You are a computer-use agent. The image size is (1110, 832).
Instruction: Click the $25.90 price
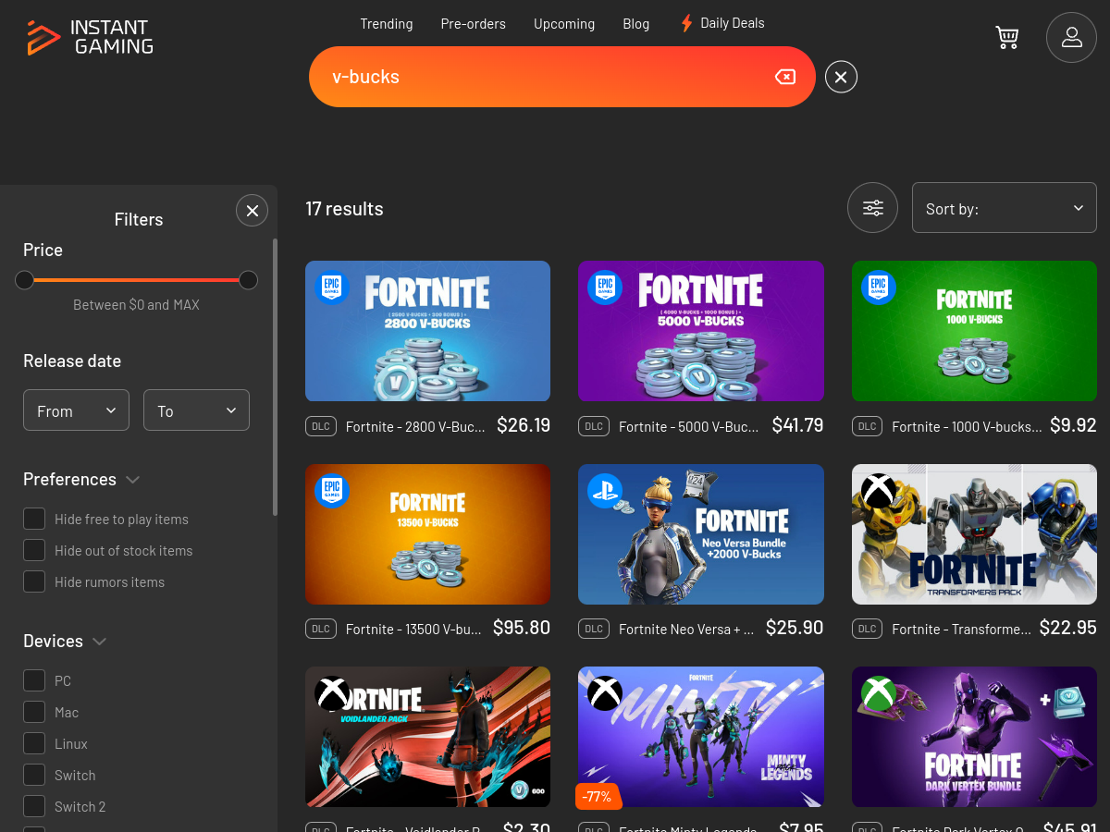point(795,628)
